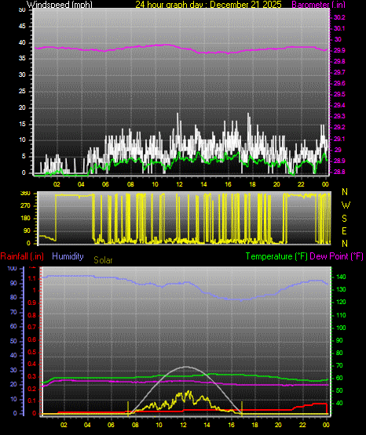Click the 30.2 barometer scale value

click(339, 17)
